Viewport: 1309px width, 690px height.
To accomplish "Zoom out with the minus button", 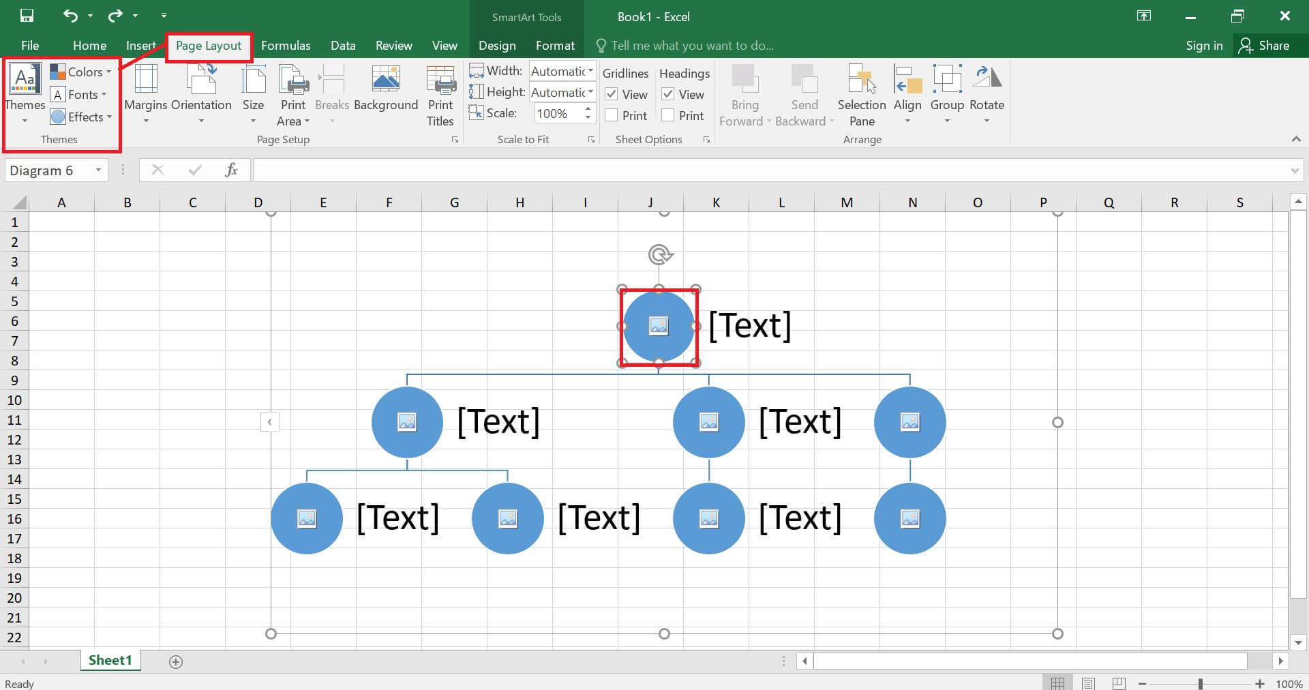I will 1142,683.
